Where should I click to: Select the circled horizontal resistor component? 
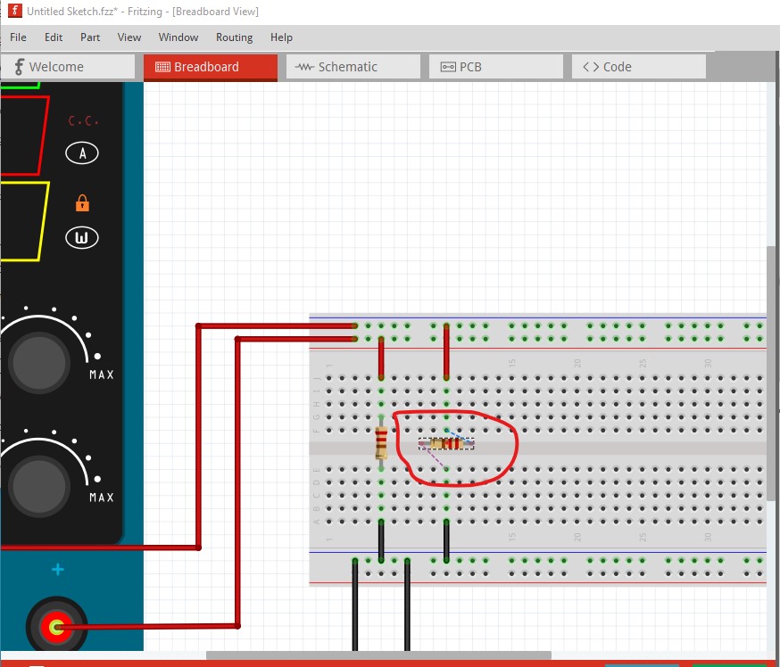coord(446,443)
